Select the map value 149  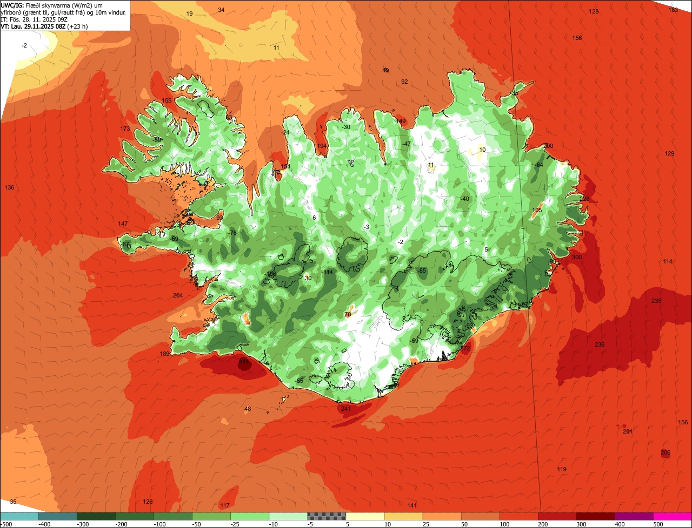[x=401, y=121]
